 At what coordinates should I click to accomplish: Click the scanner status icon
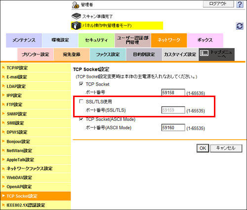coord(76,16)
